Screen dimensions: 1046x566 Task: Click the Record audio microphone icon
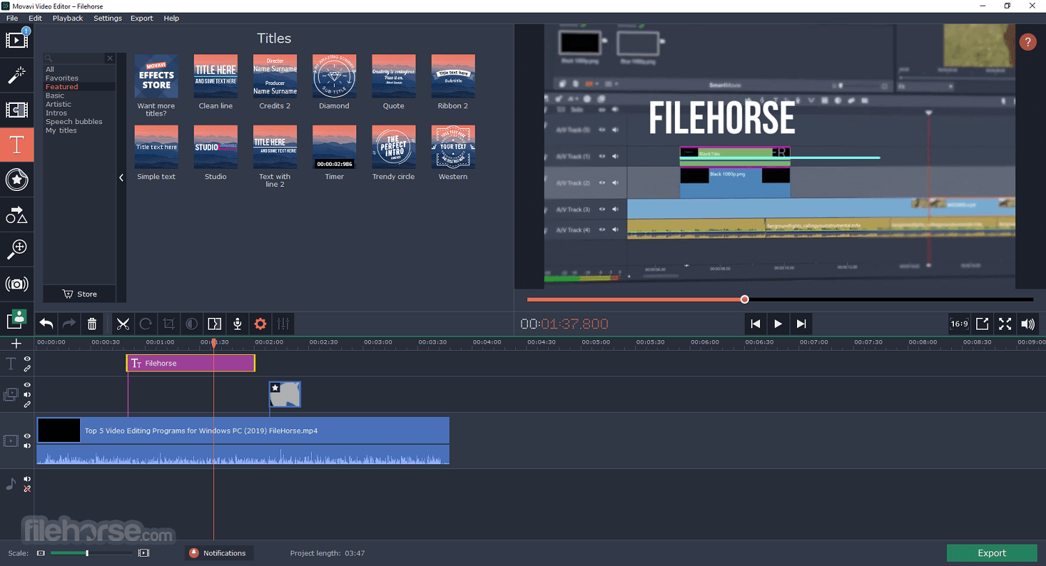(238, 323)
